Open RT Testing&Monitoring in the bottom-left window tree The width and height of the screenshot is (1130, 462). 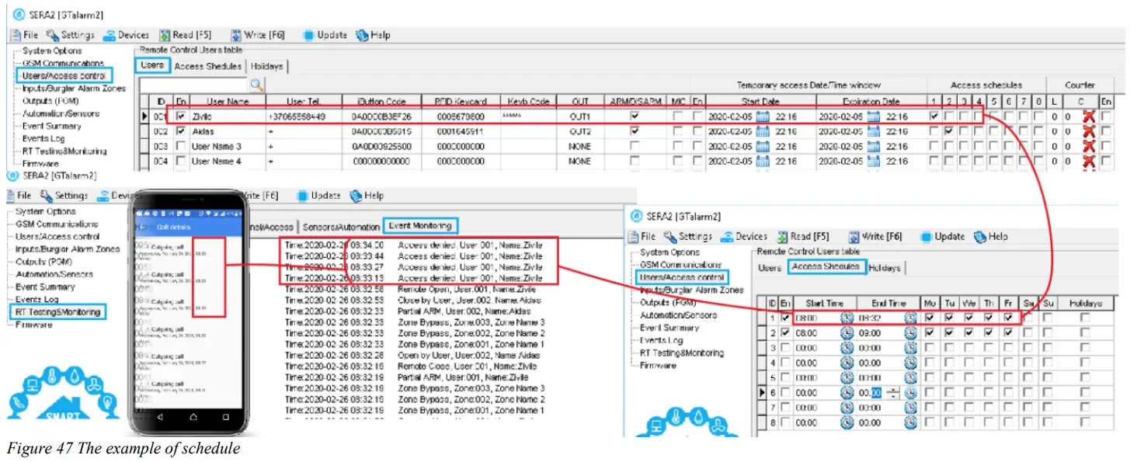pos(58,312)
